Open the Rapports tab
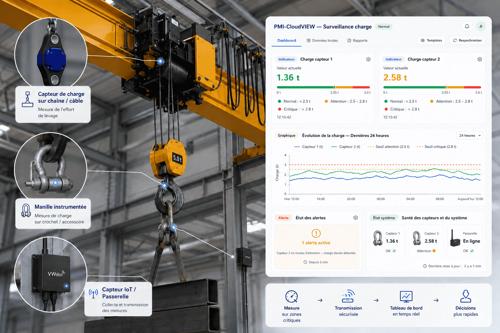Viewport: 500px width, 333px height. point(357,41)
